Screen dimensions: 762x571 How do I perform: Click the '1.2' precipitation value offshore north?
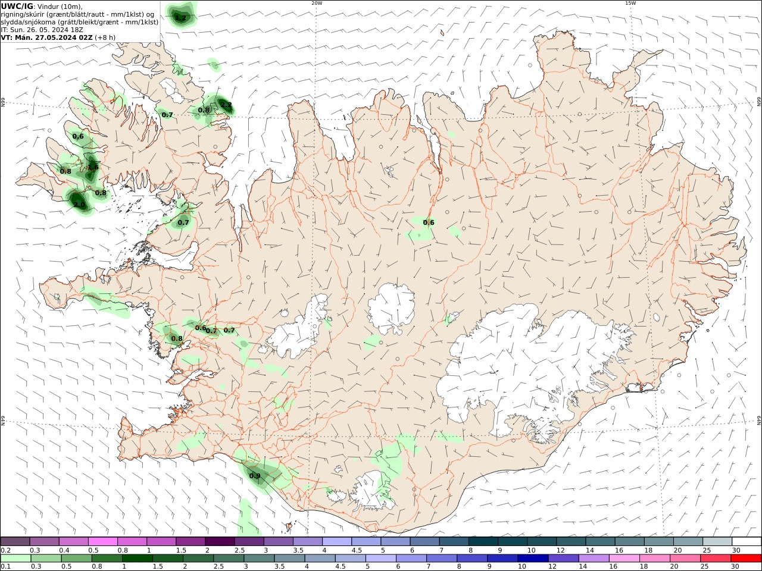[181, 18]
